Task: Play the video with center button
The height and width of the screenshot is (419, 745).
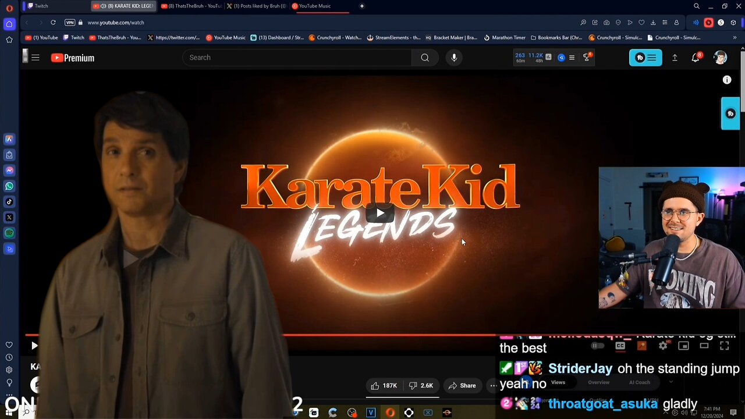Action: coord(379,213)
